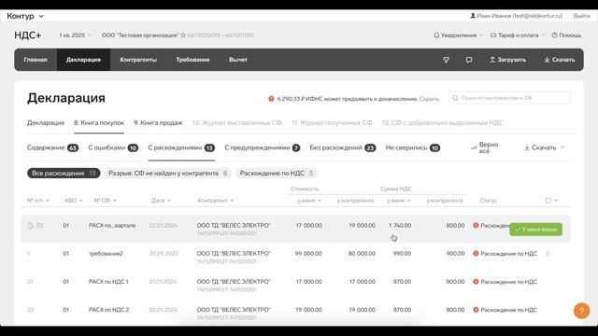Select С ошибками 10 filter tab
Image resolution: width=598 pixels, height=336 pixels.
click(113, 147)
